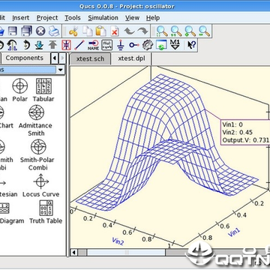Click the marker box showing Output.V
The height and width of the screenshot is (270, 270).
click(245, 132)
